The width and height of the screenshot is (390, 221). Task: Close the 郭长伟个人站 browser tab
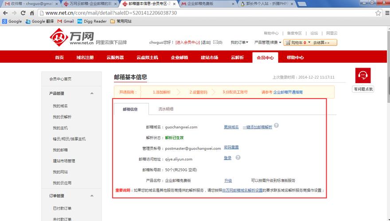[x=292, y=4]
